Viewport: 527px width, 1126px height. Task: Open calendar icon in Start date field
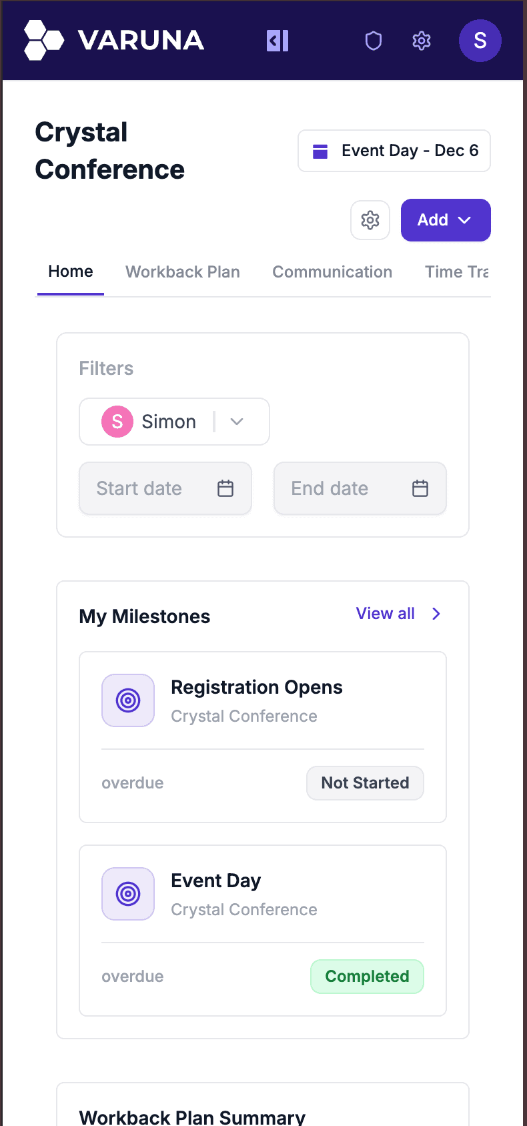pos(225,488)
